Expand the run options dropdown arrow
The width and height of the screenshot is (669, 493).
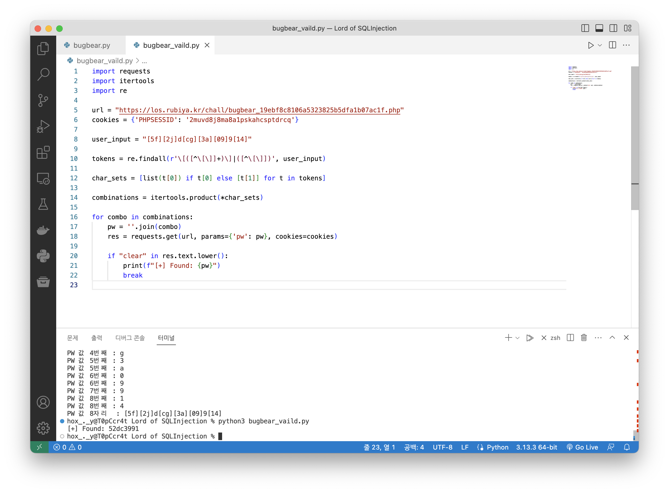[x=600, y=45]
